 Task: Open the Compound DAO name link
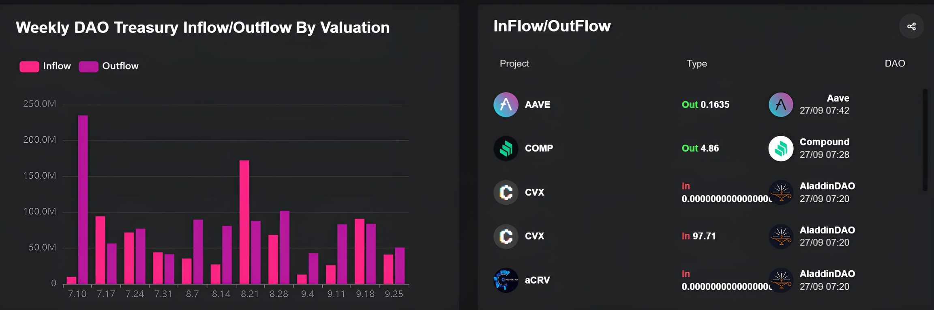[x=824, y=142]
